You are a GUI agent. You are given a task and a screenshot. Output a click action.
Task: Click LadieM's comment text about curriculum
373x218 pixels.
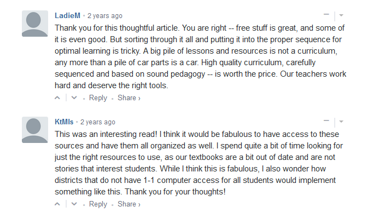(200, 57)
